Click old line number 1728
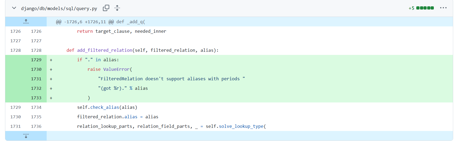Screen dimensions: 459x141 pyautogui.click(x=15, y=50)
